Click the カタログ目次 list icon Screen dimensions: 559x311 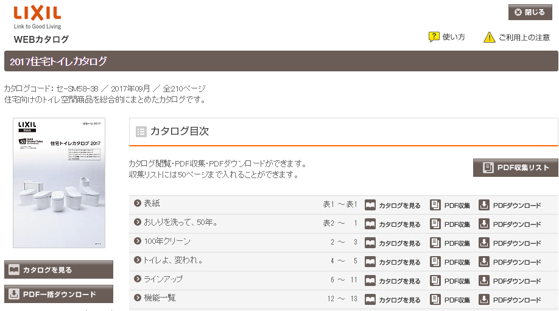pyautogui.click(x=141, y=132)
